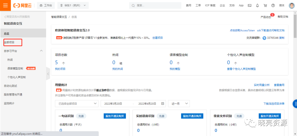Select 全部项目 in sidebar
Screen dimensions: 297x136
coord(9,42)
